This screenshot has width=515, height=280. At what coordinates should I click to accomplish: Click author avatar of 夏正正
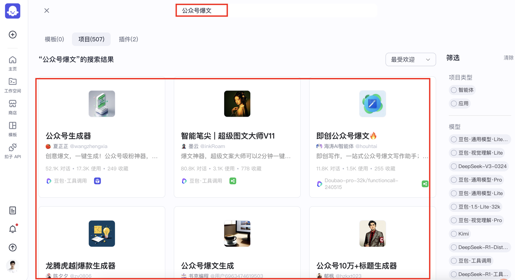click(48, 146)
